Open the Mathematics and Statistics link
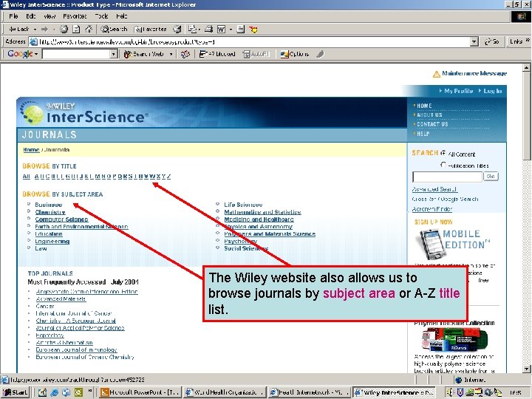 tap(262, 212)
